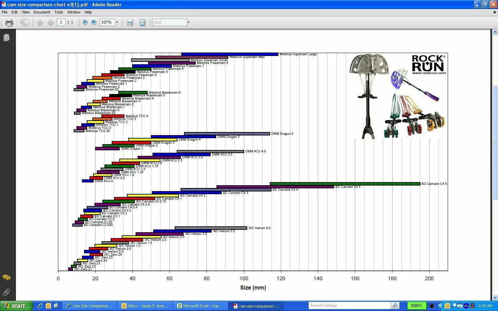Image resolution: width=498 pixels, height=311 pixels.
Task: Zoom in using the plus button
Action: click(x=94, y=22)
